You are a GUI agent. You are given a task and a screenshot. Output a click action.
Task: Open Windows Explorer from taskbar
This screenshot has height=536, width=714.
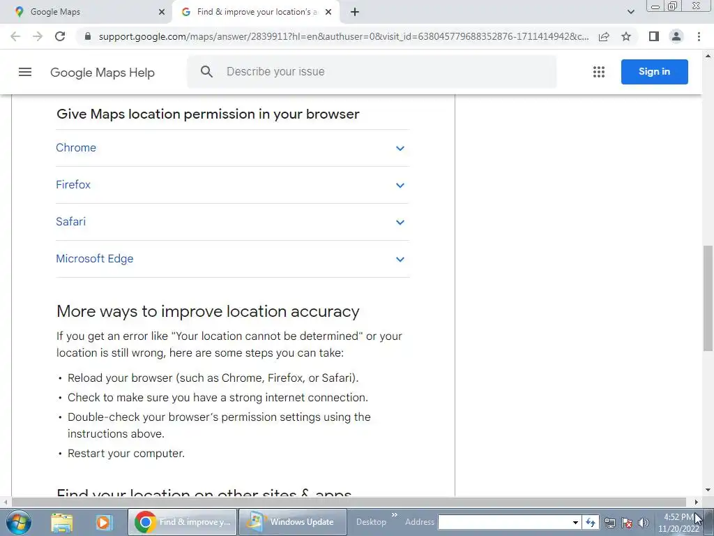[62, 522]
